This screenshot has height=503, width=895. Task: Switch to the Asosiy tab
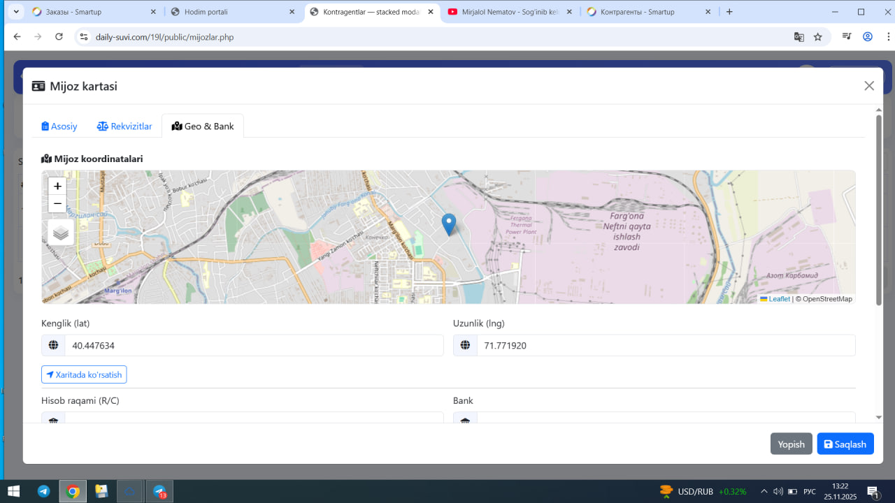[x=59, y=126]
